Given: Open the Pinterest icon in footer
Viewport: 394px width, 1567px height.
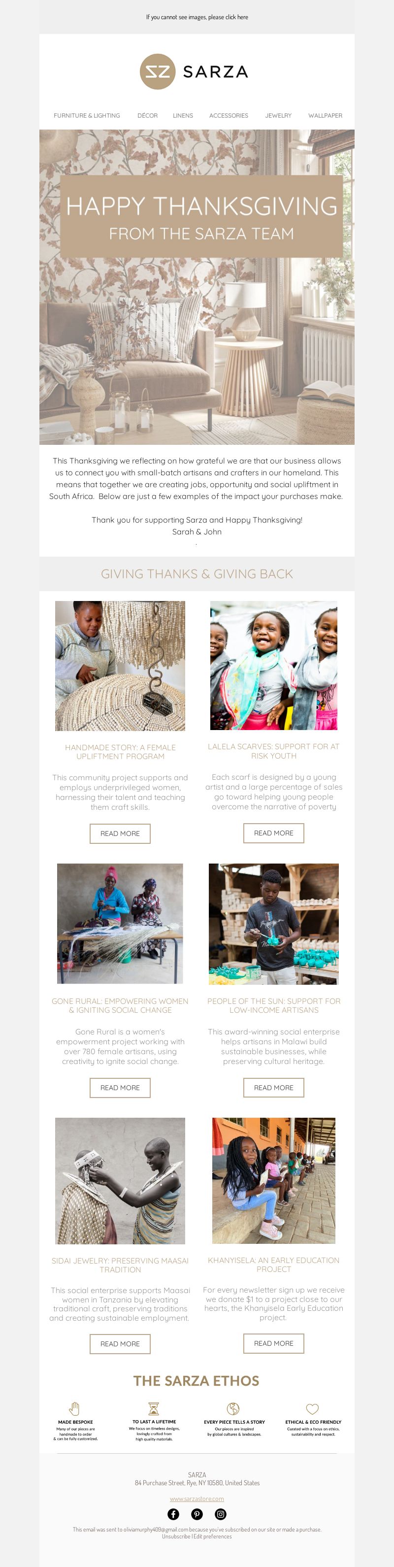Looking at the screenshot, I should coord(197,1514).
